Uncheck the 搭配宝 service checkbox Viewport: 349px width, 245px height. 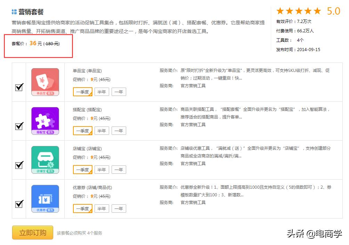click(x=19, y=126)
